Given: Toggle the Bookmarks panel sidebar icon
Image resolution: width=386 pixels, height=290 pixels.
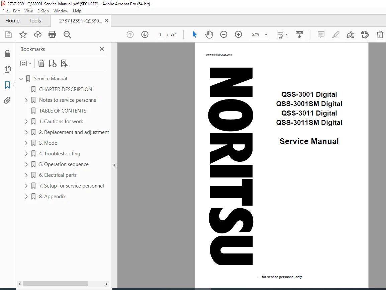Looking at the screenshot, I should click(7, 85).
